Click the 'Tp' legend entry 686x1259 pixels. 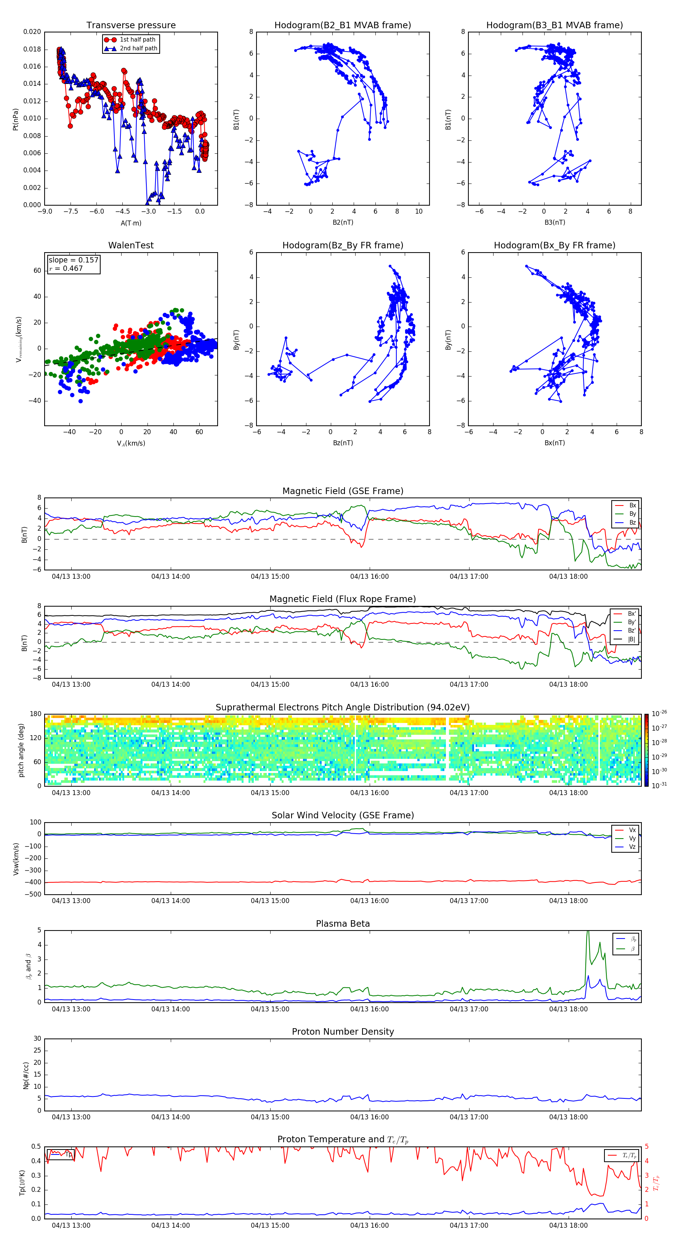(61, 1154)
